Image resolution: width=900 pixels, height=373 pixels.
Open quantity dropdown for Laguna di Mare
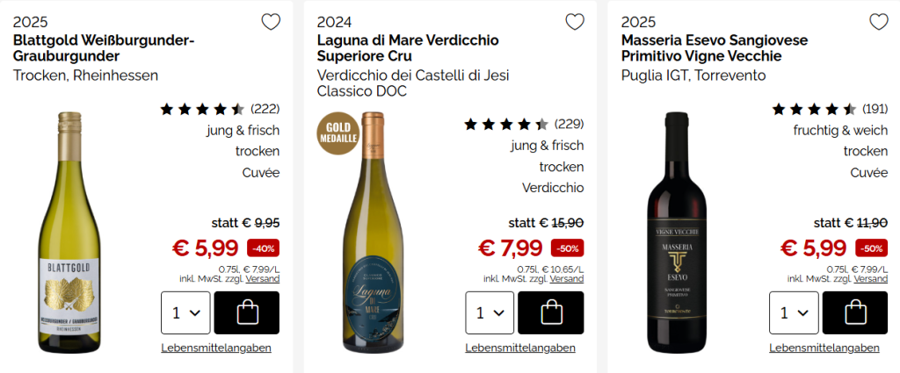click(490, 312)
